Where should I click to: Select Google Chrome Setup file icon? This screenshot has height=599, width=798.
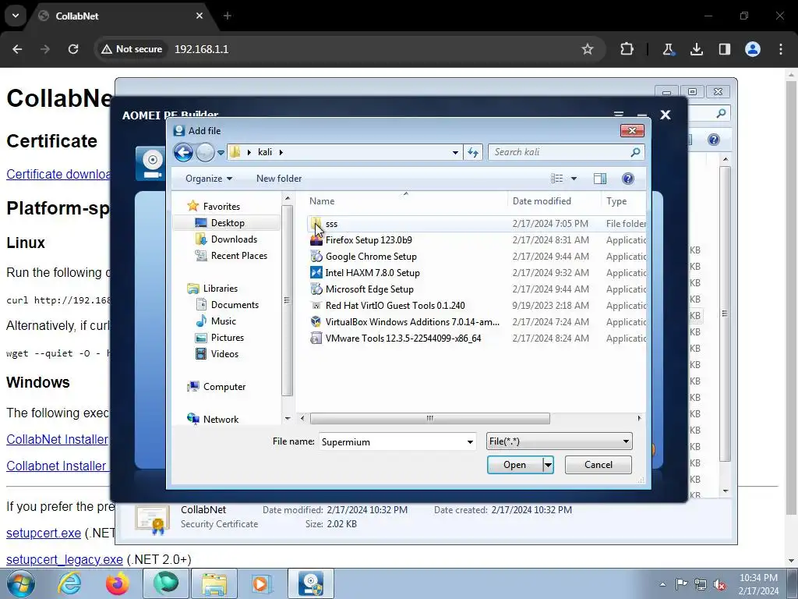[316, 256]
